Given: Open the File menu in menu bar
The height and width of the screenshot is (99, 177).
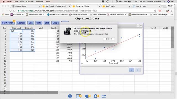Looking at the screenshot, I should pos(16,2).
